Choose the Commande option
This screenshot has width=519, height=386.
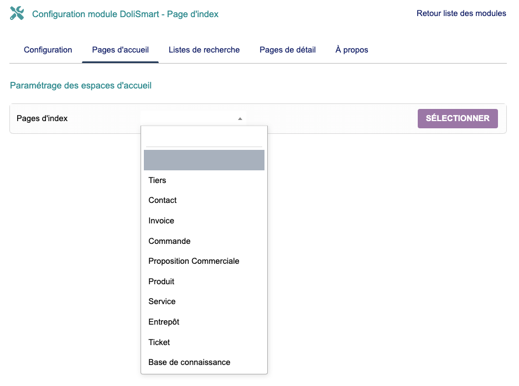pyautogui.click(x=169, y=241)
